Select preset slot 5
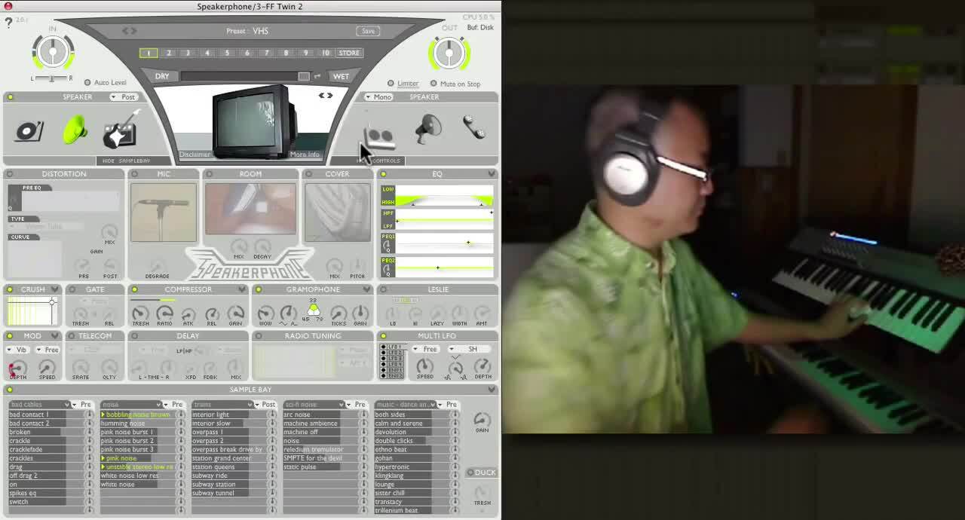 (227, 53)
